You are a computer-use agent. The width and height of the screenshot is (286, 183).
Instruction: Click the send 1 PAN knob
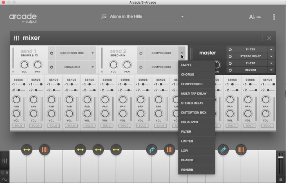(x=38, y=65)
